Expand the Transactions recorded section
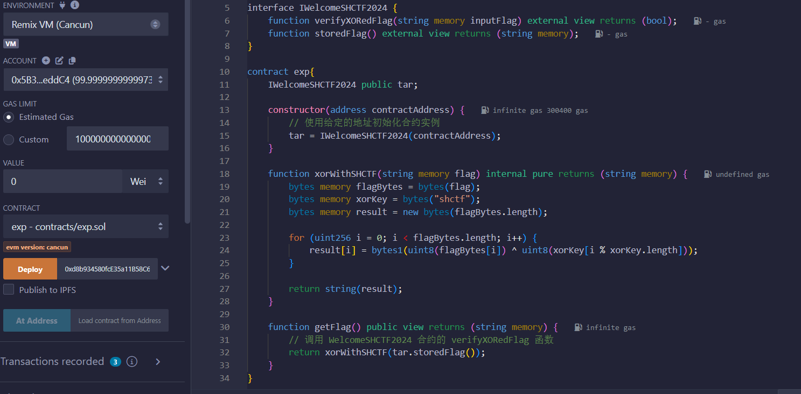Viewport: 801px width, 394px height. [158, 362]
